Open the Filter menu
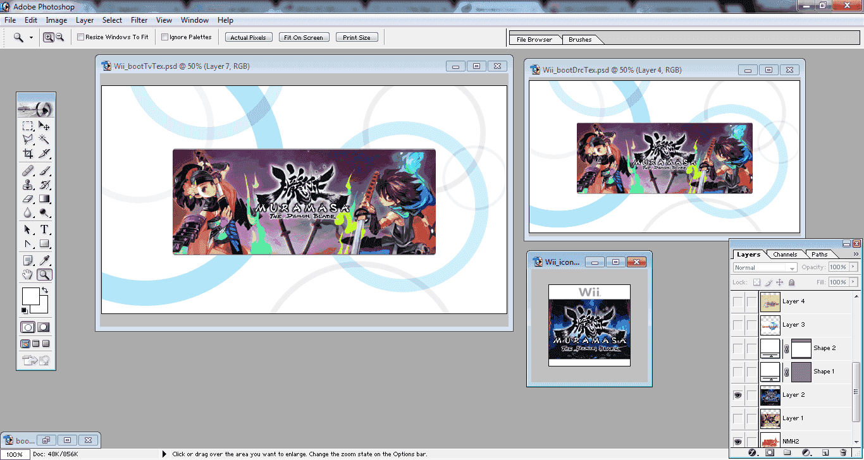 [139, 20]
